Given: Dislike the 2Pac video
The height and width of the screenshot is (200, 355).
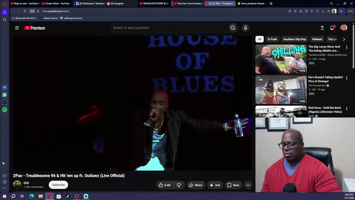Looking at the screenshot, I should [179, 185].
